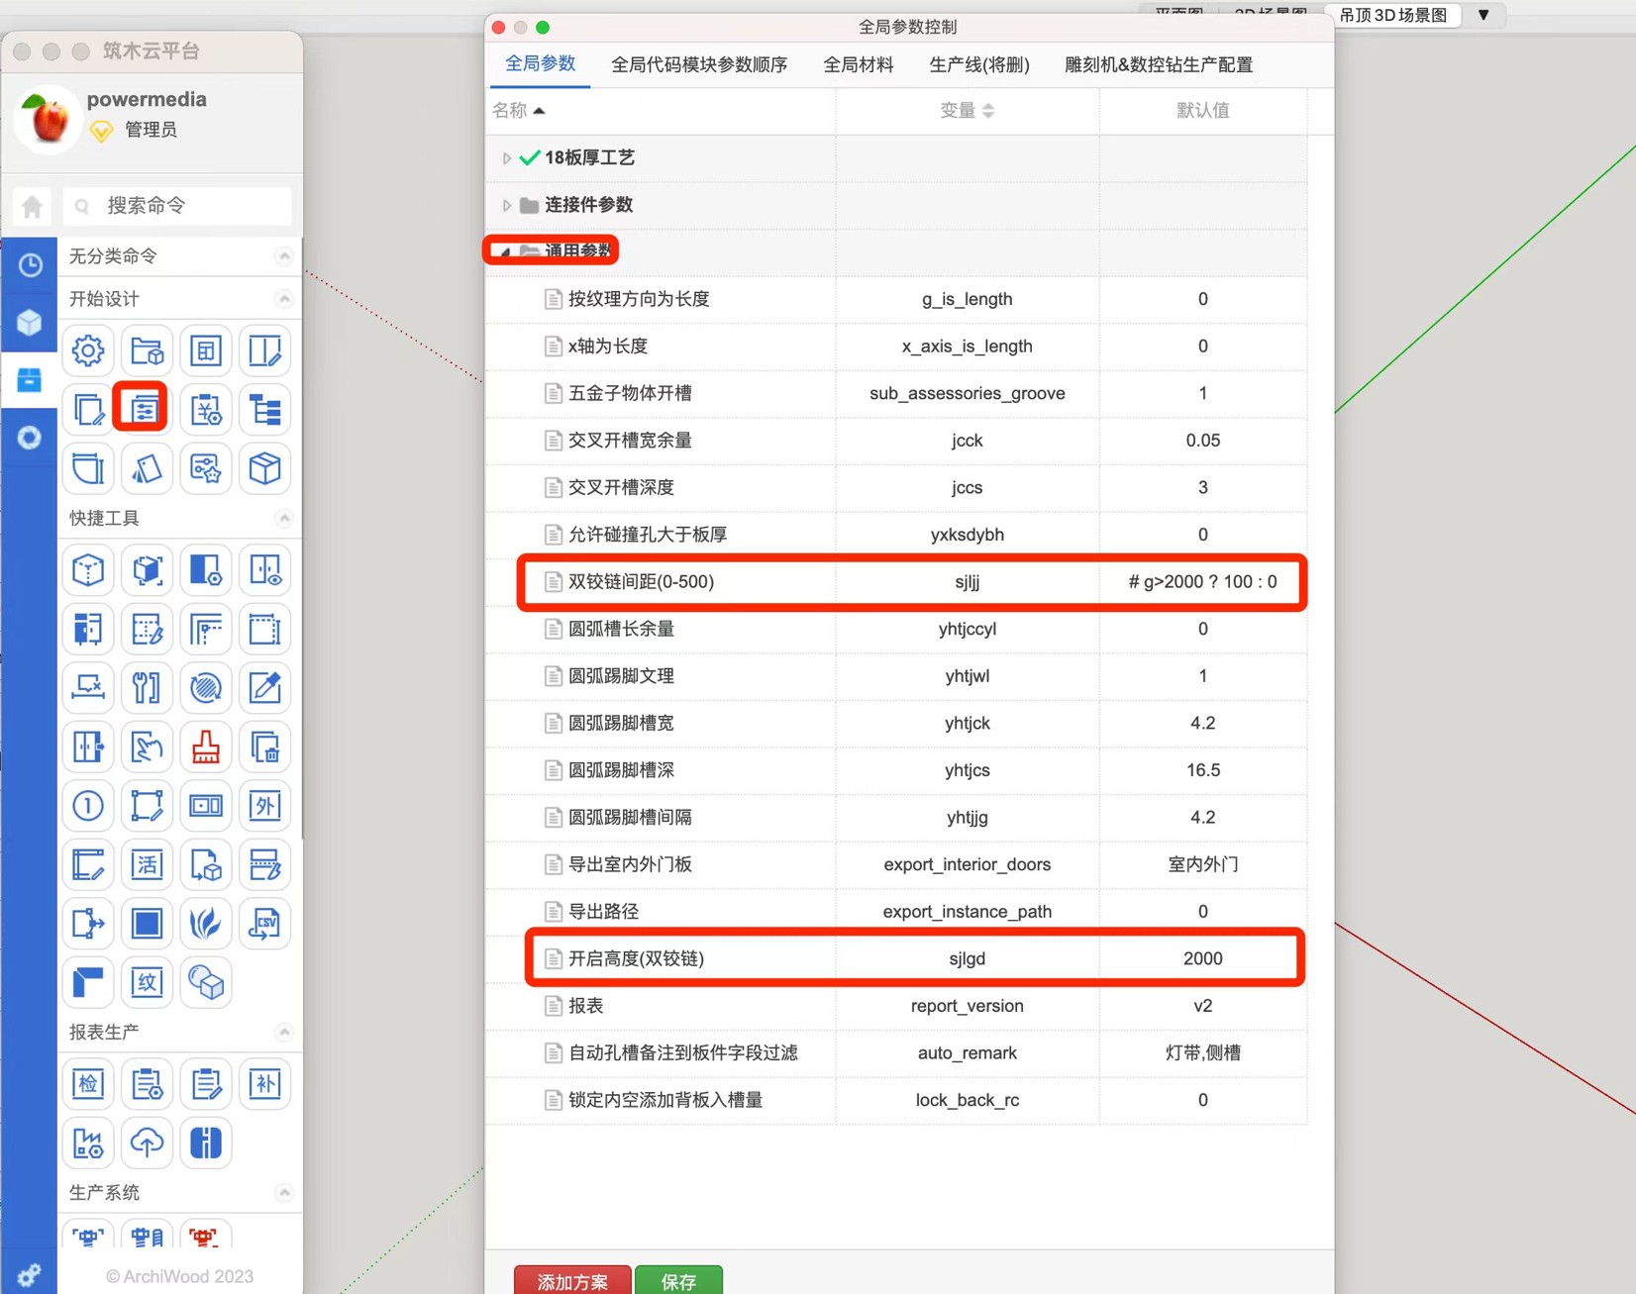Viewport: 1636px width, 1294px height.
Task: Open the 全局代码模块参数顺序 tab
Action: [x=699, y=65]
